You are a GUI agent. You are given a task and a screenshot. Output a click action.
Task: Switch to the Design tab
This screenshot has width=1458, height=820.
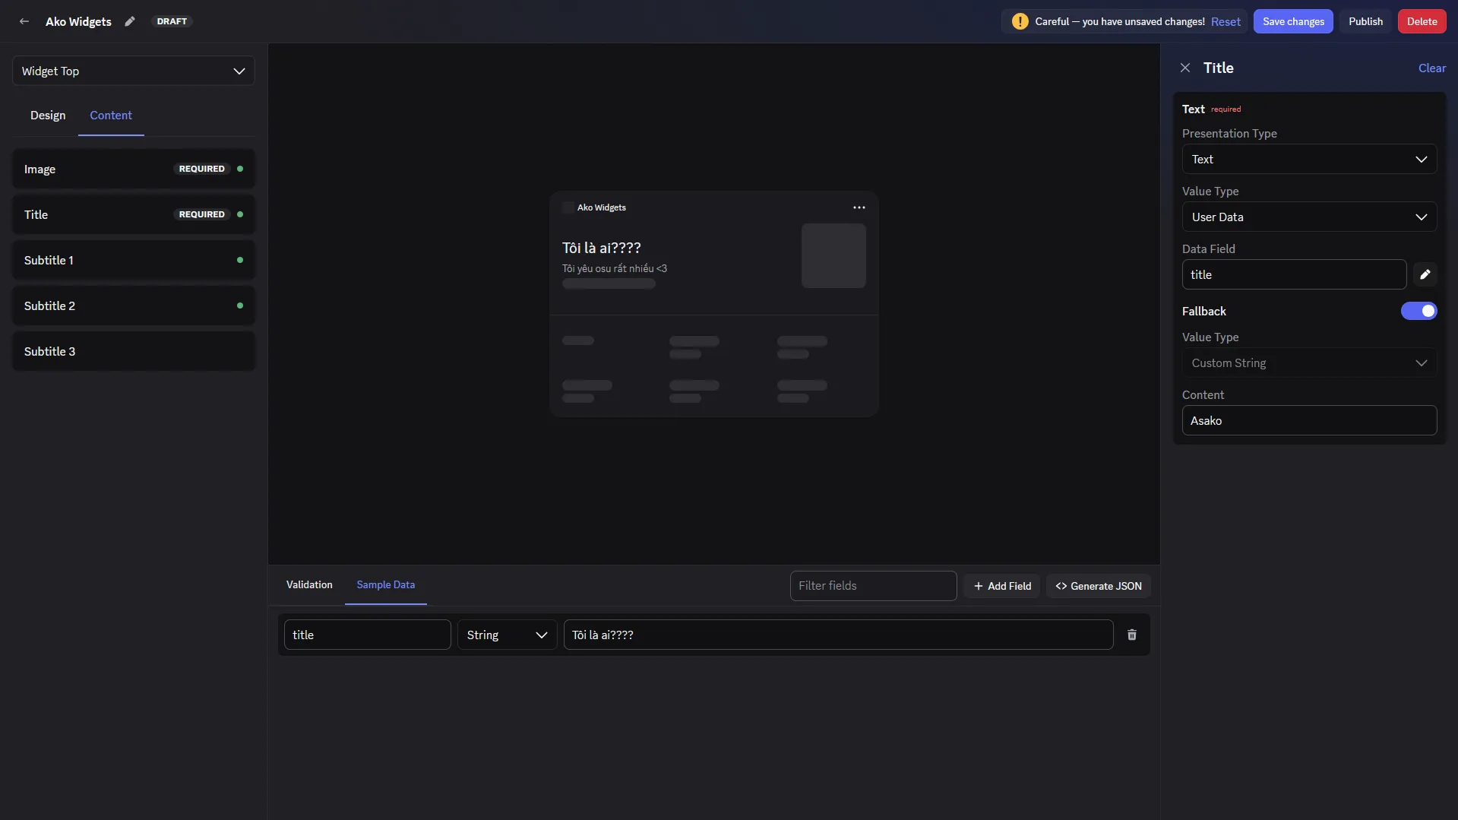[48, 115]
